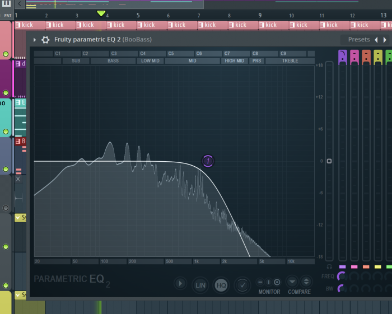Open the Presets dropdown
Viewport: 392px width, 314px height.
tap(358, 40)
